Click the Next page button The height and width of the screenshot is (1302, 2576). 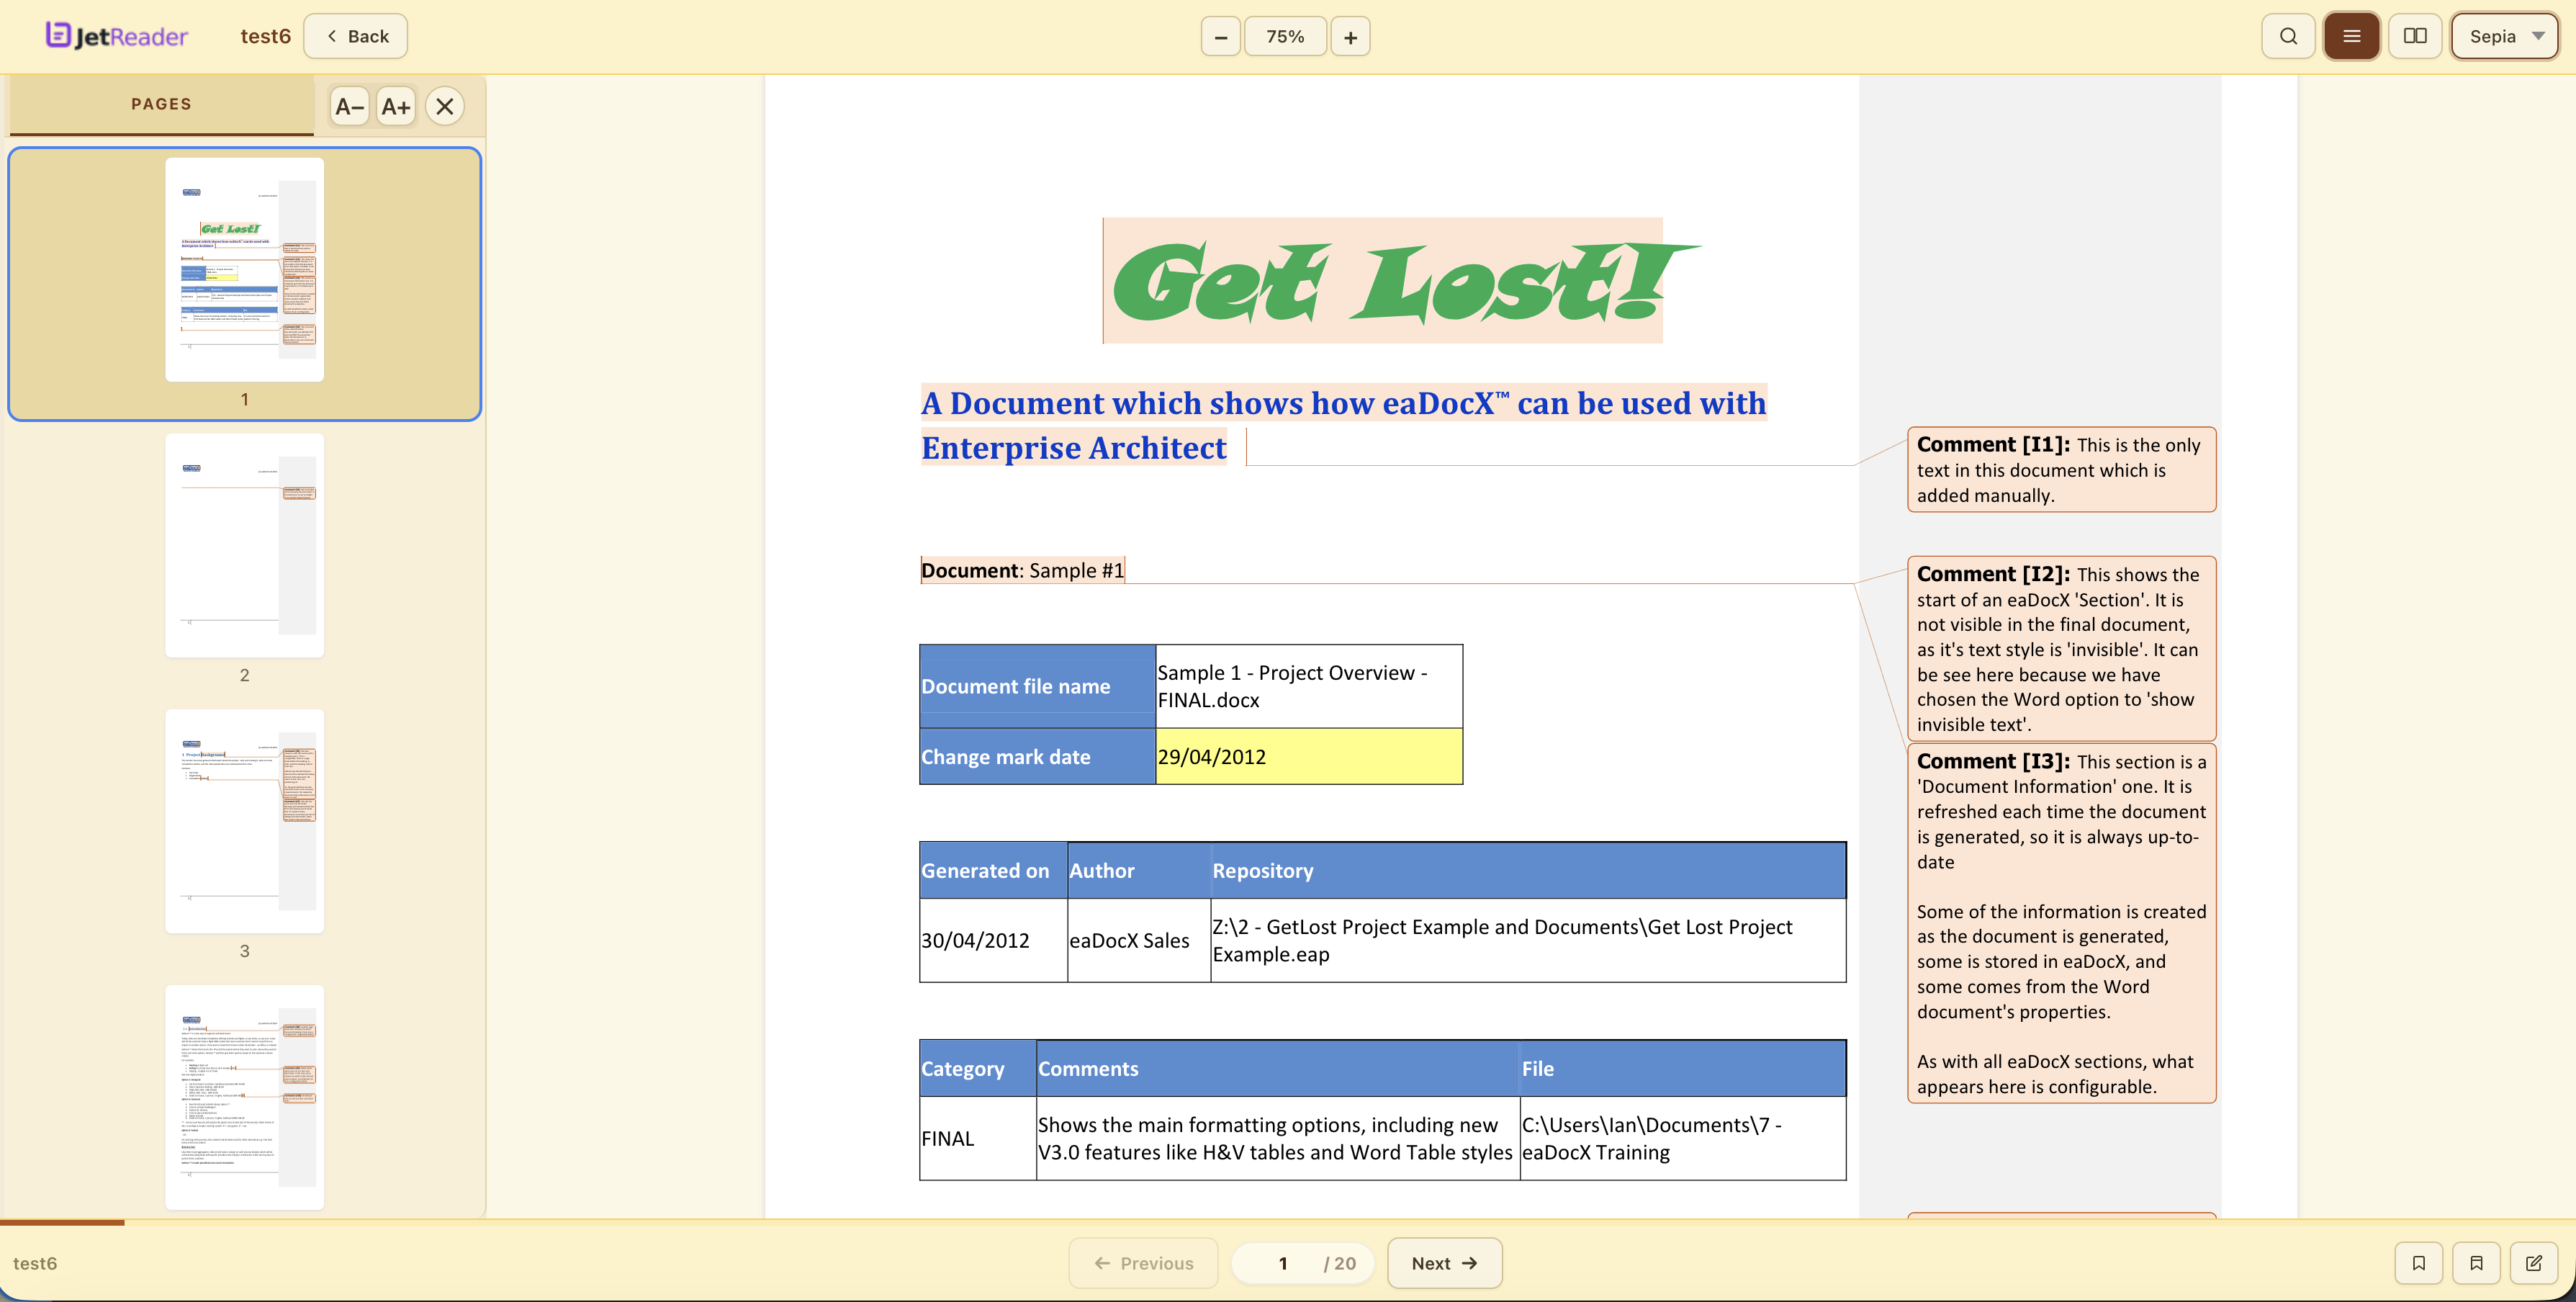pos(1444,1263)
